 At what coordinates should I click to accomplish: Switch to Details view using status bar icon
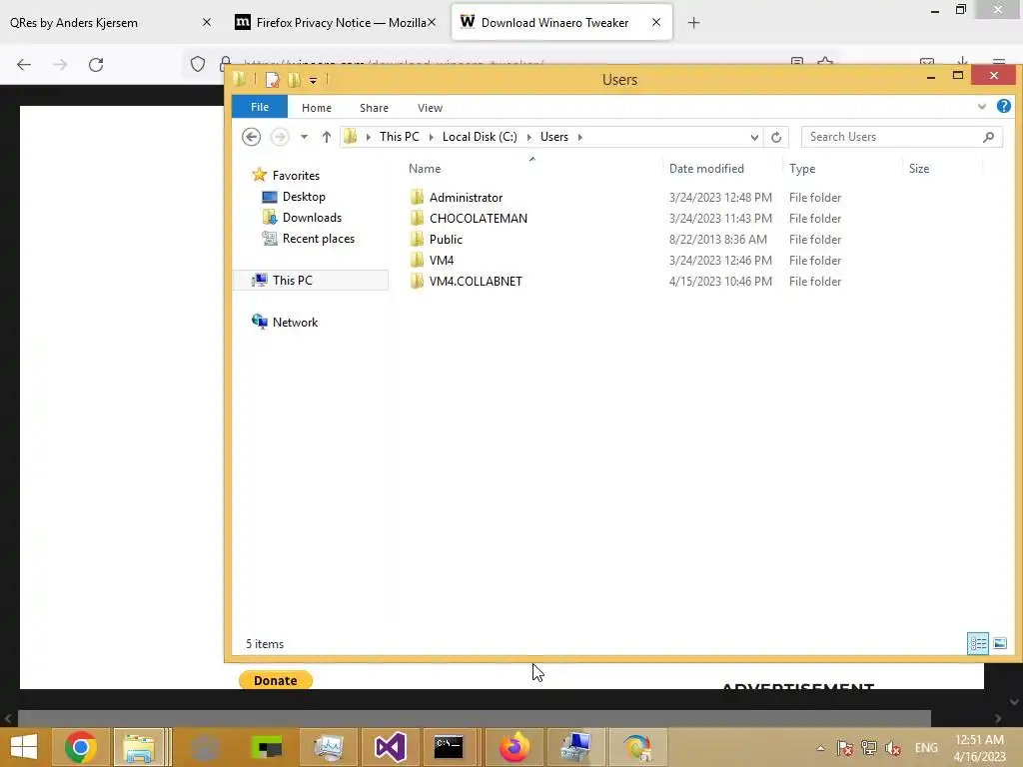[x=977, y=644]
